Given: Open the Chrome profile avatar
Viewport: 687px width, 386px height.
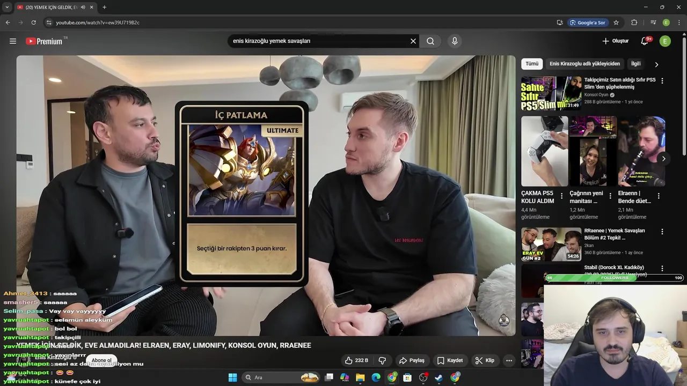Looking at the screenshot, I should 666,23.
